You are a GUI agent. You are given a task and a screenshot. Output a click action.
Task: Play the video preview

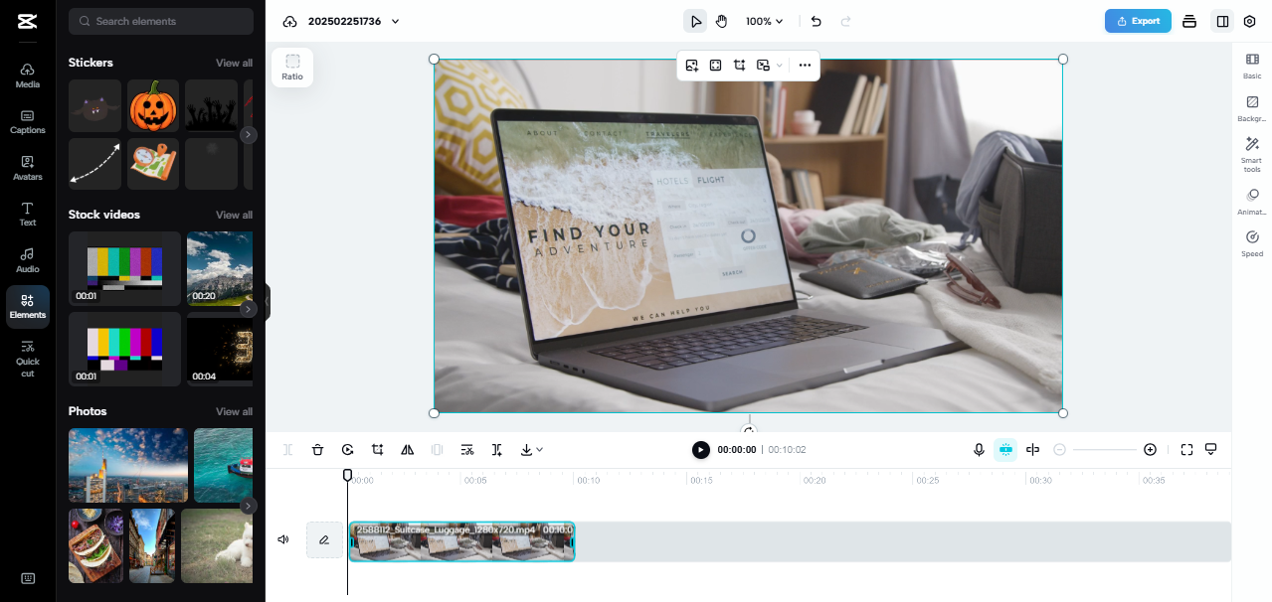pyautogui.click(x=701, y=450)
